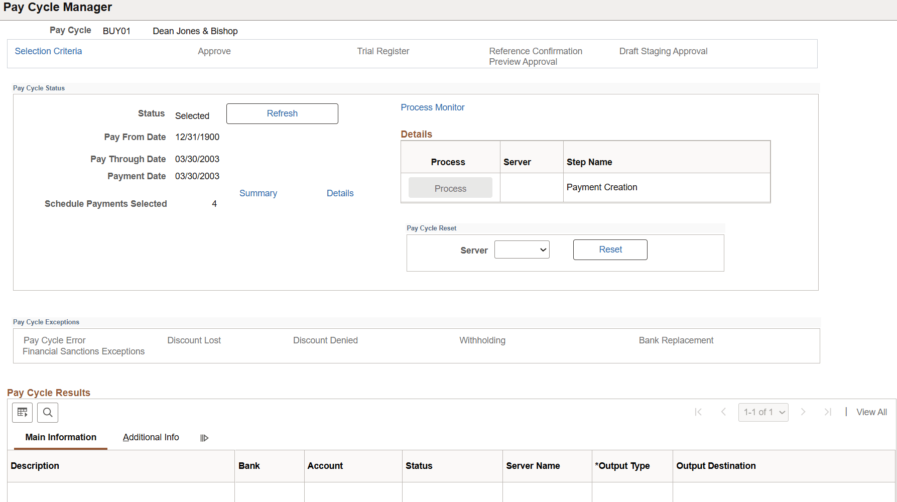Switch to the Additional Info tab
This screenshot has width=897, height=502.
pyautogui.click(x=151, y=437)
